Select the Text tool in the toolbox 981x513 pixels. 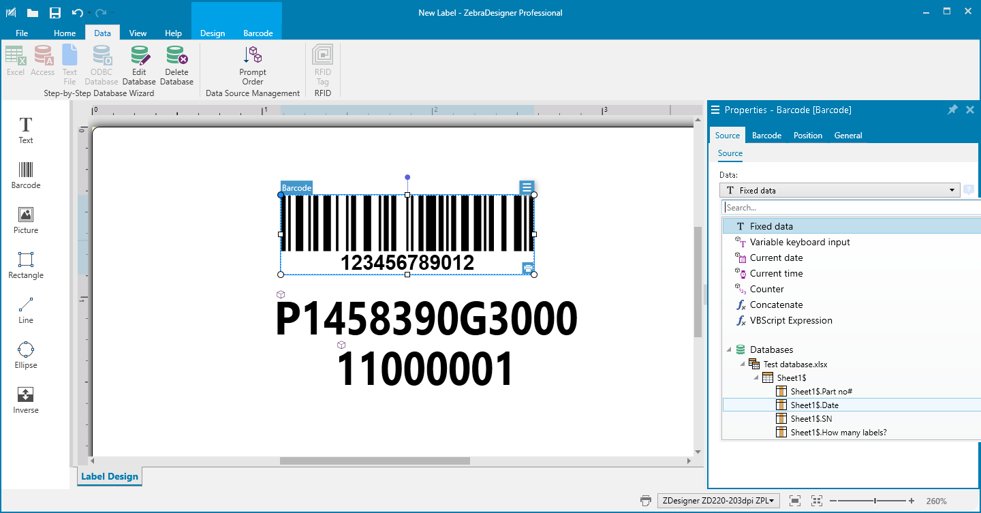26,130
